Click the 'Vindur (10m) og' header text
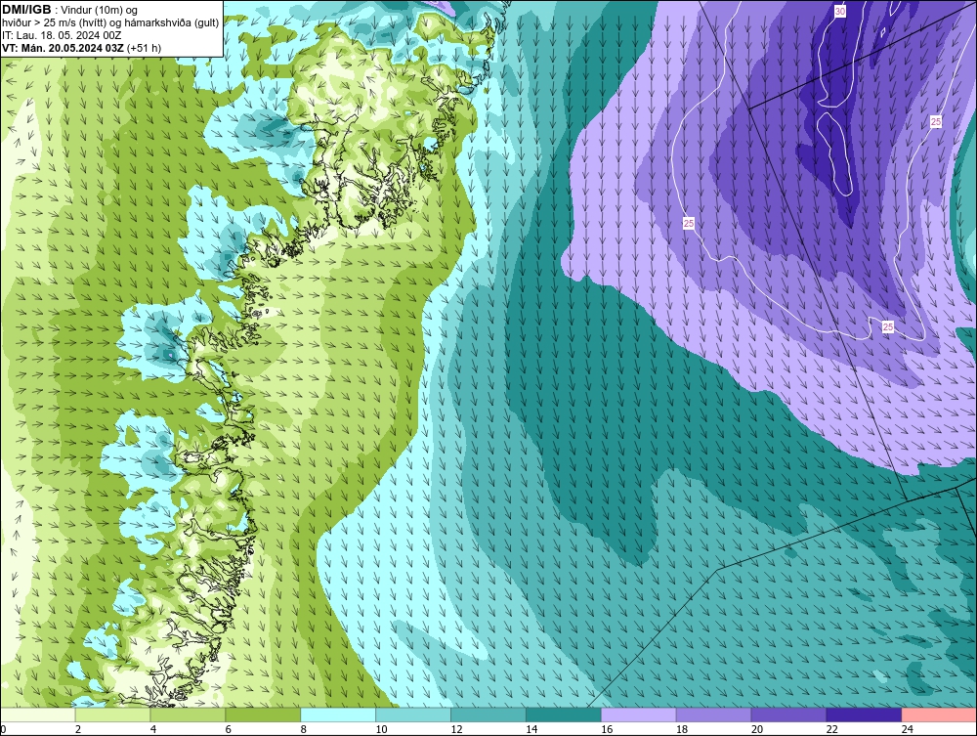The height and width of the screenshot is (736, 977). (x=101, y=11)
